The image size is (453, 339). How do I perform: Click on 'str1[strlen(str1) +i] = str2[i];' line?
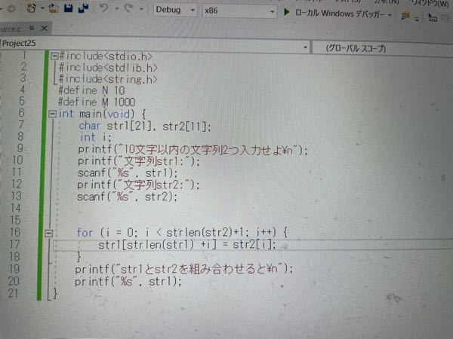(x=187, y=245)
